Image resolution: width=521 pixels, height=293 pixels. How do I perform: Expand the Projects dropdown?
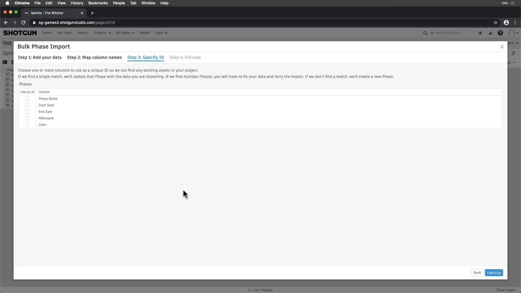pyautogui.click(x=102, y=33)
